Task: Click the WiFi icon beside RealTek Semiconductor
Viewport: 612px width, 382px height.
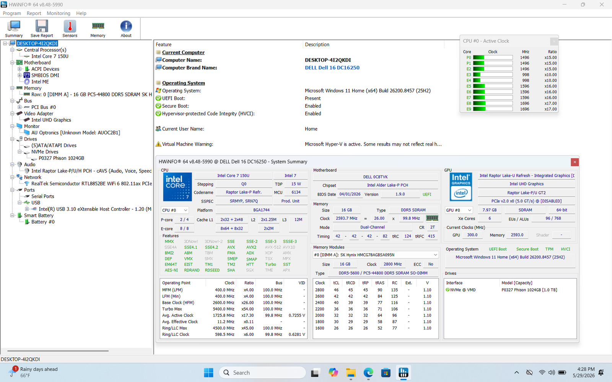Action: coord(27,183)
